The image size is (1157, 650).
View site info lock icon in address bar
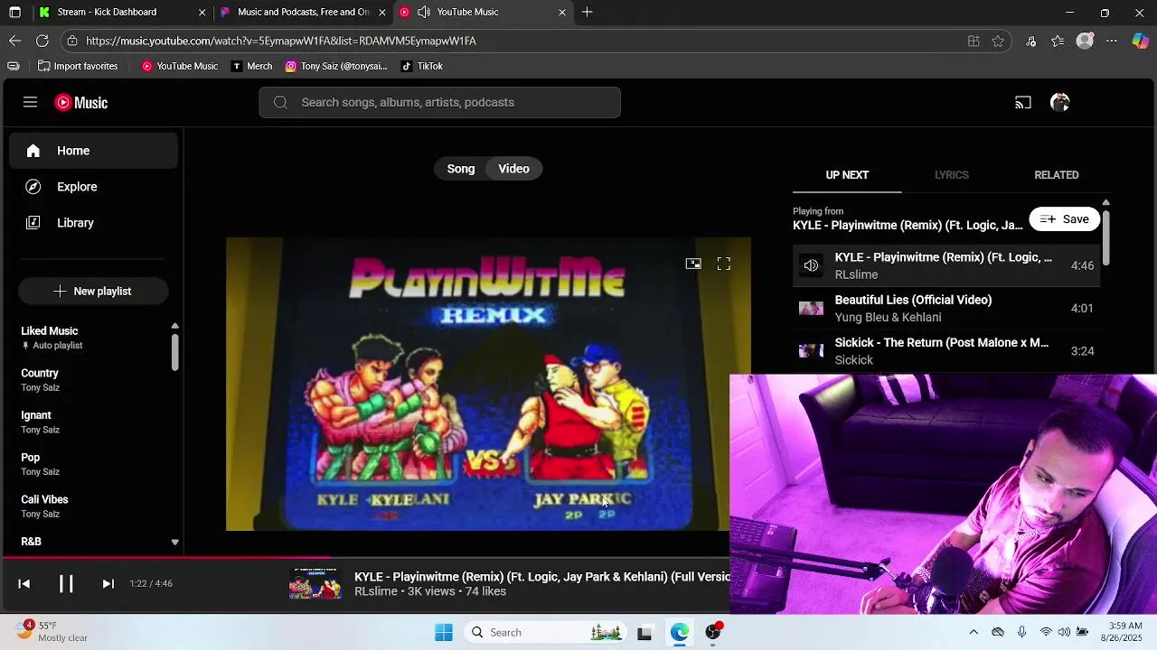[72, 41]
